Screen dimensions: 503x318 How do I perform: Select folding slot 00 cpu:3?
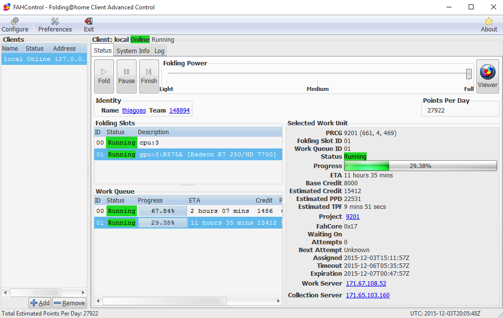coord(188,143)
